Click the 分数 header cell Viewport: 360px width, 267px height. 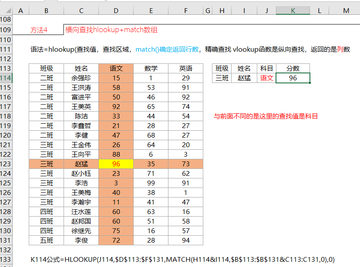[x=293, y=69]
